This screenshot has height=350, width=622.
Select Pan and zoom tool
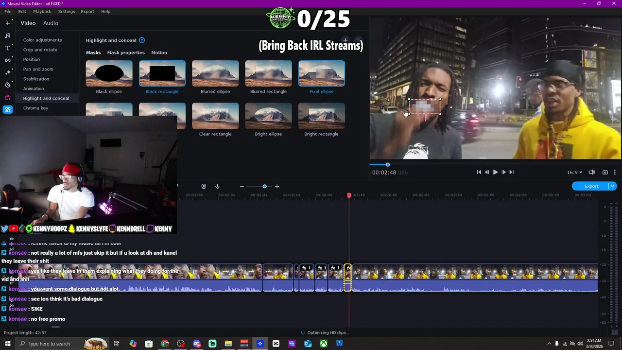click(38, 69)
